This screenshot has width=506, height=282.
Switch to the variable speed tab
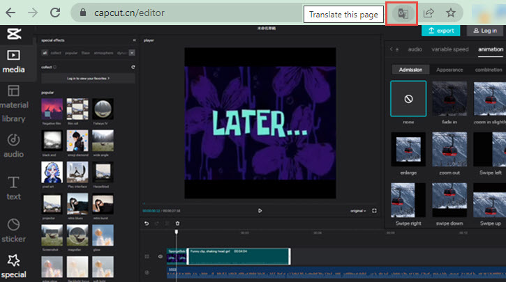pos(450,49)
